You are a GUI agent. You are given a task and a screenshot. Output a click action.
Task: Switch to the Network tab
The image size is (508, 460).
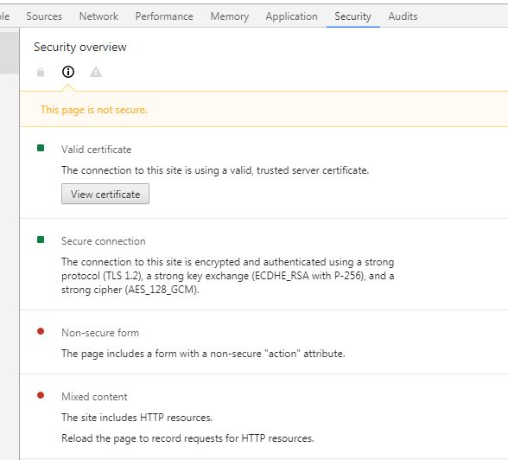pos(98,16)
